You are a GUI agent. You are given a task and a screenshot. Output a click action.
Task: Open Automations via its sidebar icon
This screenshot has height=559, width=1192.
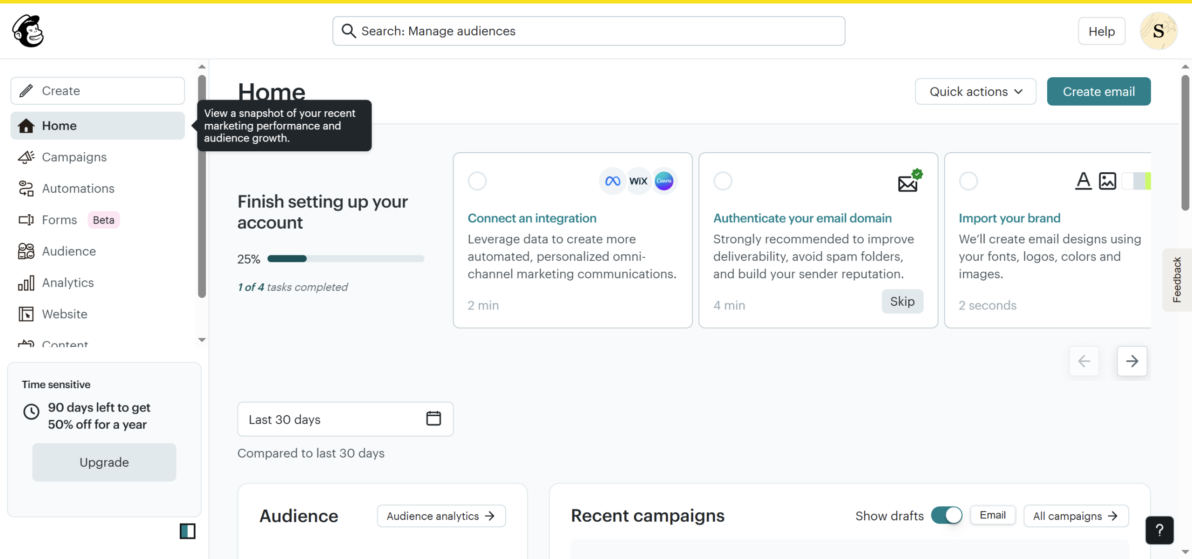click(x=26, y=189)
